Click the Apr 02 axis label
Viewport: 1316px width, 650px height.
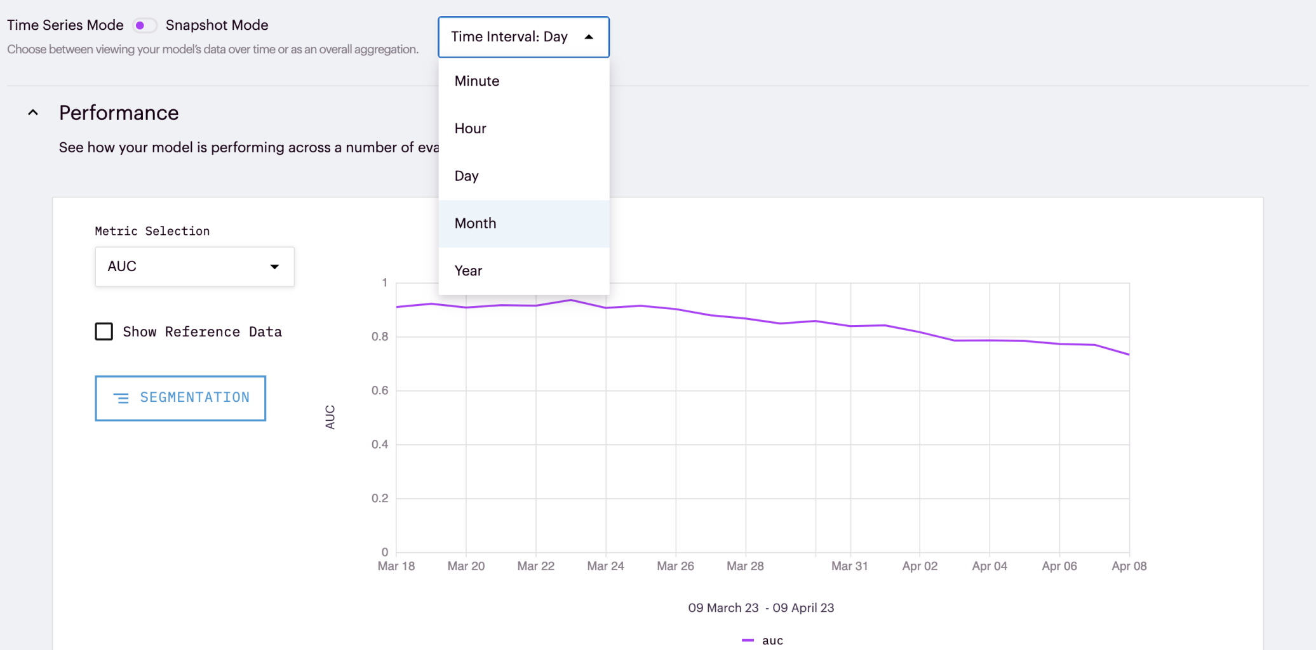click(920, 566)
